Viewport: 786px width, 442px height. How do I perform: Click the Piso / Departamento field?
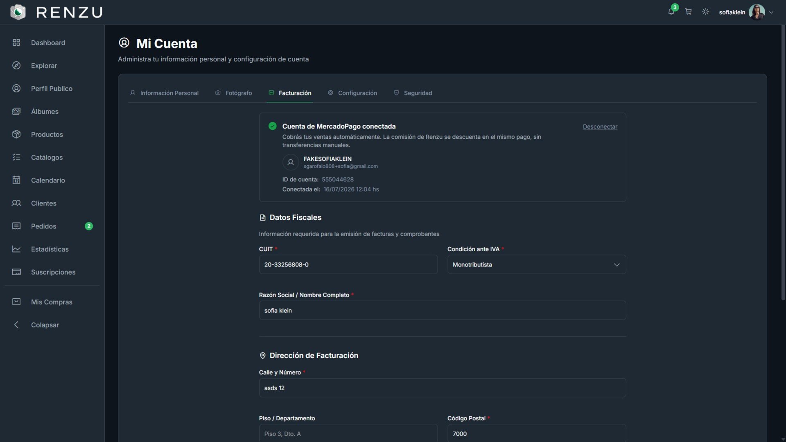pos(348,433)
